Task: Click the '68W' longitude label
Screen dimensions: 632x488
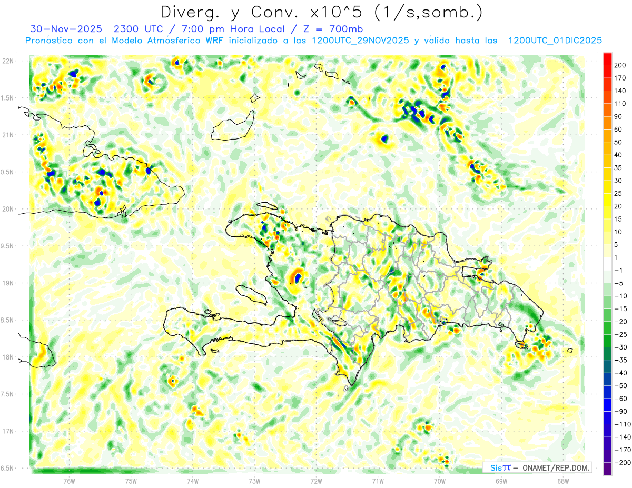Action: pyautogui.click(x=562, y=480)
